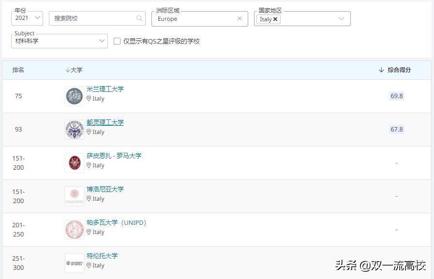This screenshot has height=279, width=434.
Task: Click the location pin beside 米兰理工大学's Italy
Action: click(x=89, y=99)
